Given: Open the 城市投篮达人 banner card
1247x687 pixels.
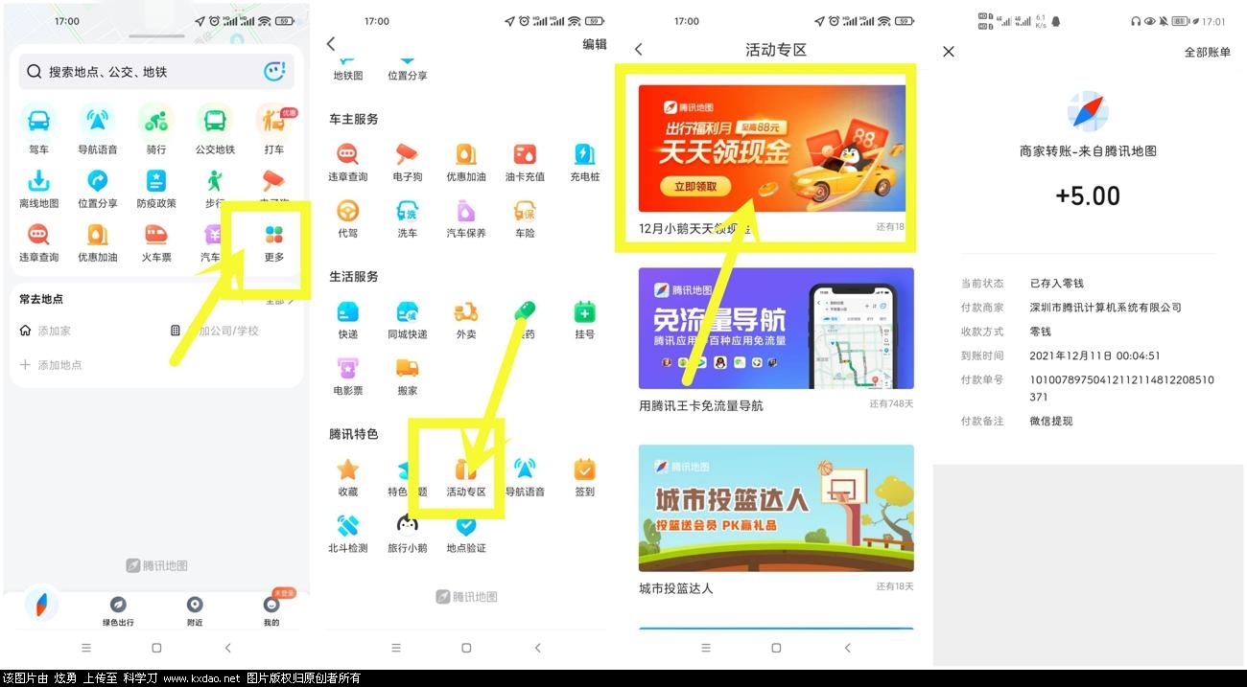Looking at the screenshot, I should pos(776,508).
